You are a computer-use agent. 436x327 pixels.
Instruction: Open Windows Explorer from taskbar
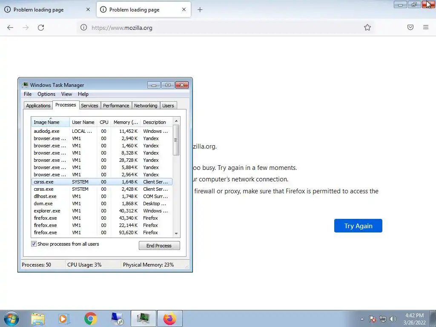(x=38, y=319)
